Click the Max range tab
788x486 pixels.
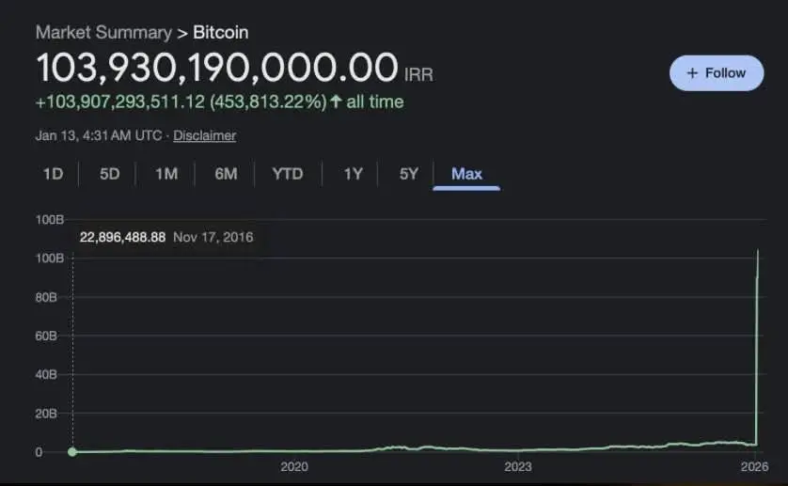[466, 173]
